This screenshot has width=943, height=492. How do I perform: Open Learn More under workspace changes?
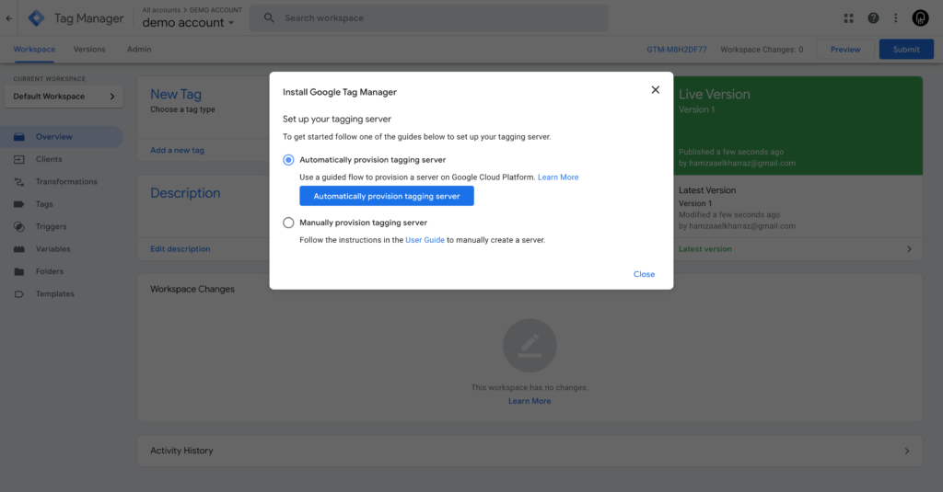530,401
